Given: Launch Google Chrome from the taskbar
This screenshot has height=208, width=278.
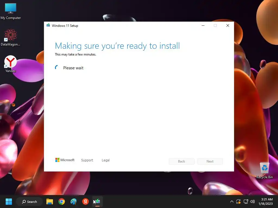Looking at the screenshot, I should pos(62,201).
